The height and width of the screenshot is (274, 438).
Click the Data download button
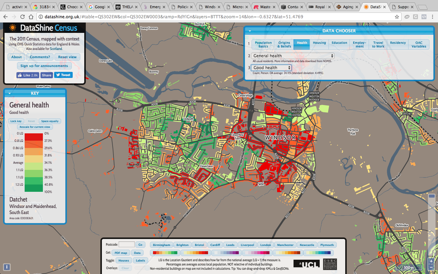137,253
